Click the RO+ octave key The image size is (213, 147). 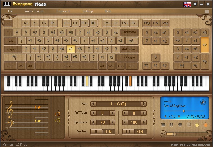(85, 23)
